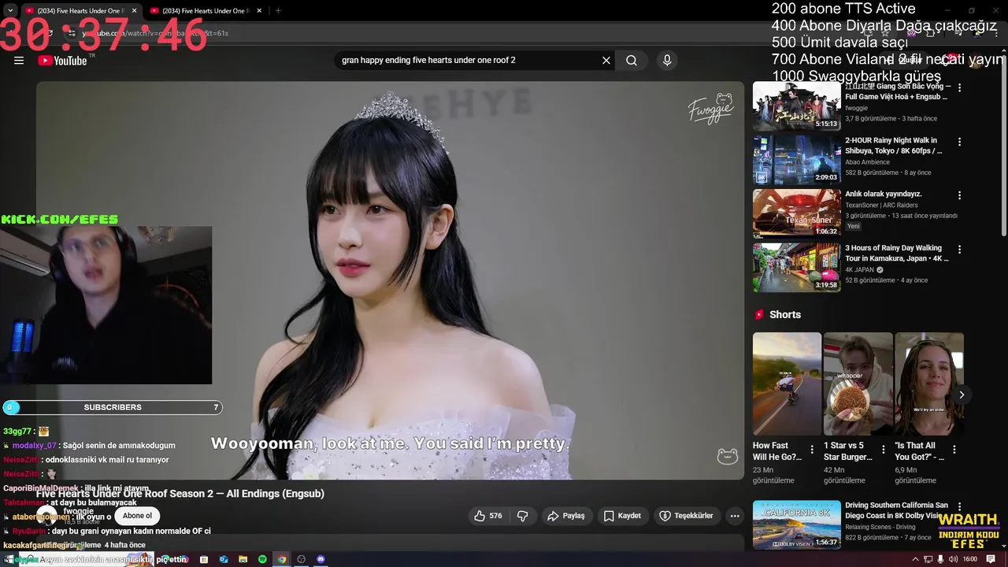Open video titled '3 Hours of Rainy Day Walking'

(897, 254)
